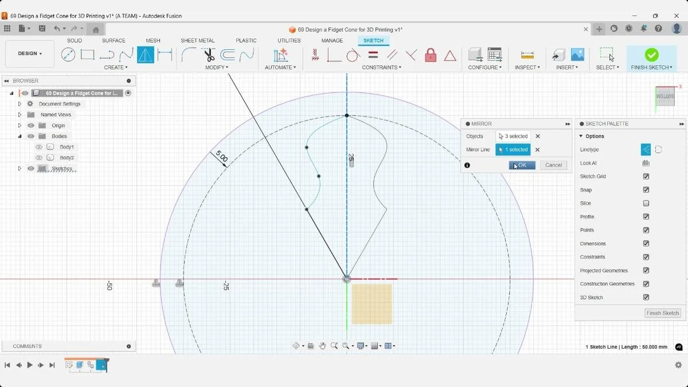
Task: Toggle the Profile checkbox
Action: click(646, 217)
